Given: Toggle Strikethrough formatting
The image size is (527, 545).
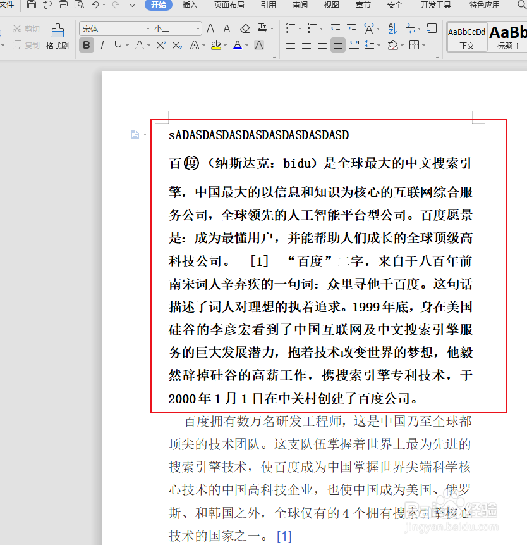Looking at the screenshot, I should tap(140, 45).
